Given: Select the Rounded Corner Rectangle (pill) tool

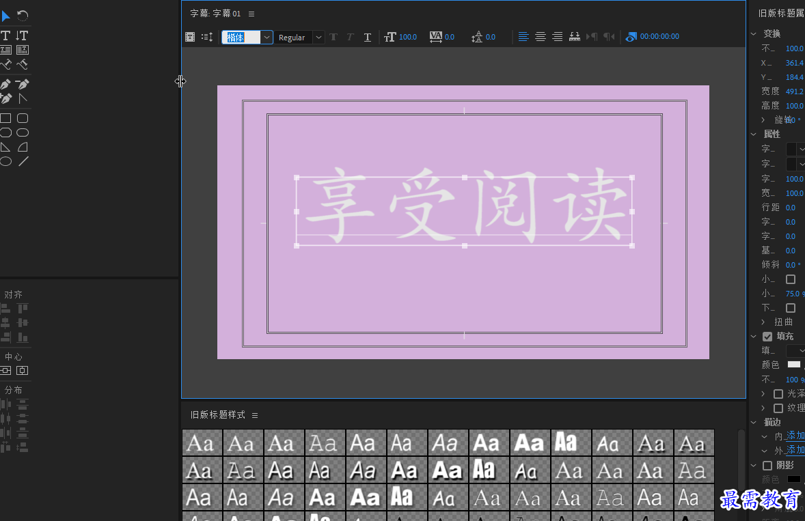Looking at the screenshot, I should [22, 132].
